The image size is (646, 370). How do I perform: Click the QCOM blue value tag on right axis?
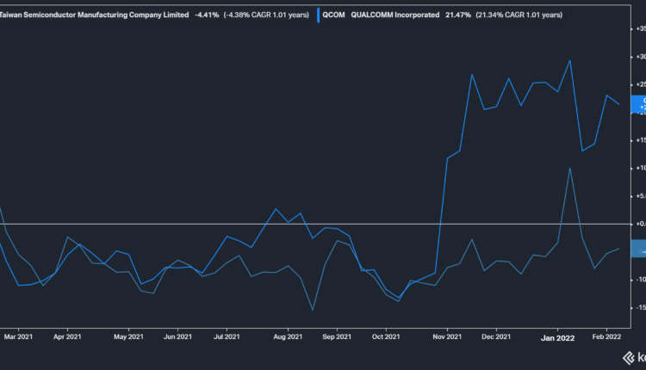(x=638, y=104)
